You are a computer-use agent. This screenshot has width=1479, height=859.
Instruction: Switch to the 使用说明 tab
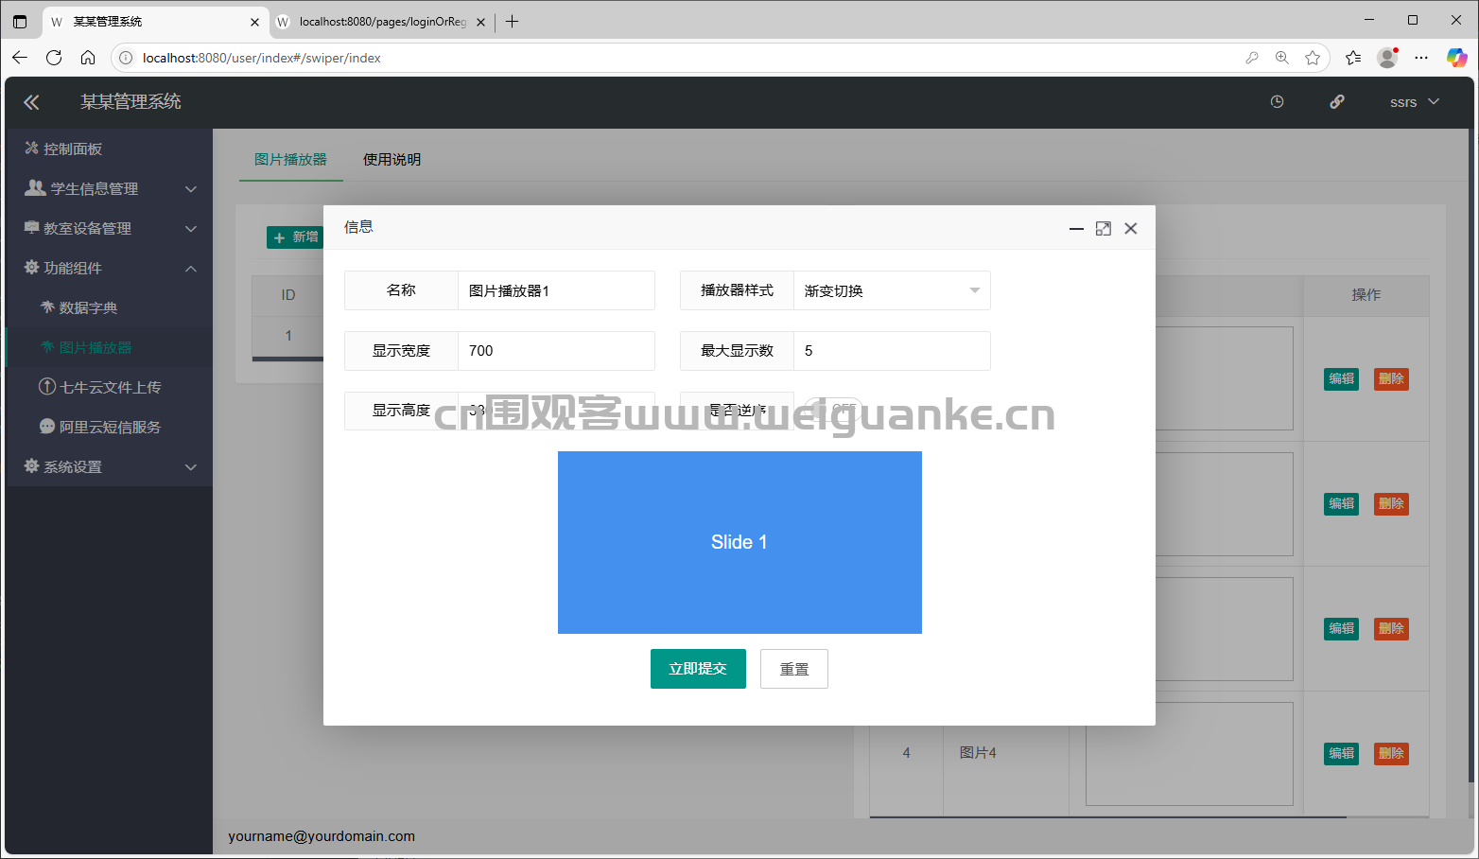click(x=391, y=160)
